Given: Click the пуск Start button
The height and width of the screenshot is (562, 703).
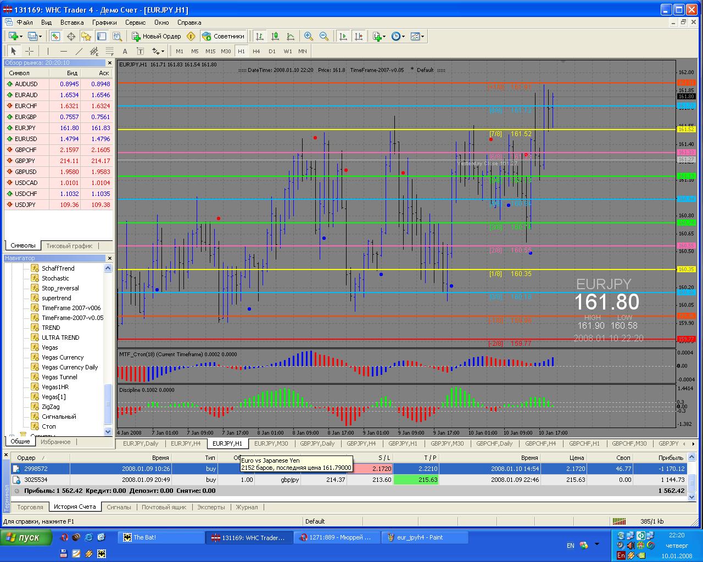Looking at the screenshot, I should 26,537.
